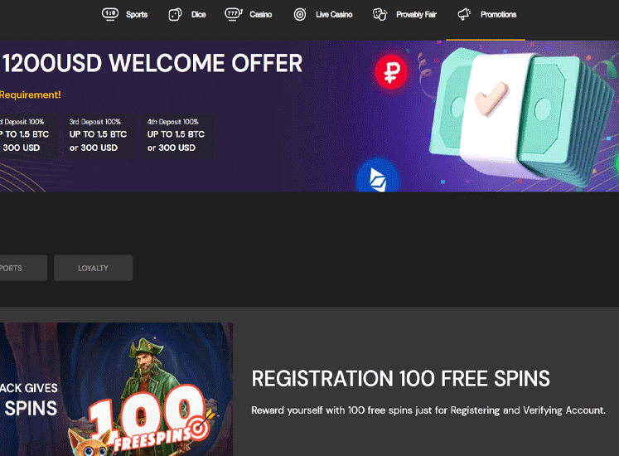The image size is (619, 456).
Task: Open the Live Casino page
Action: [x=334, y=15]
